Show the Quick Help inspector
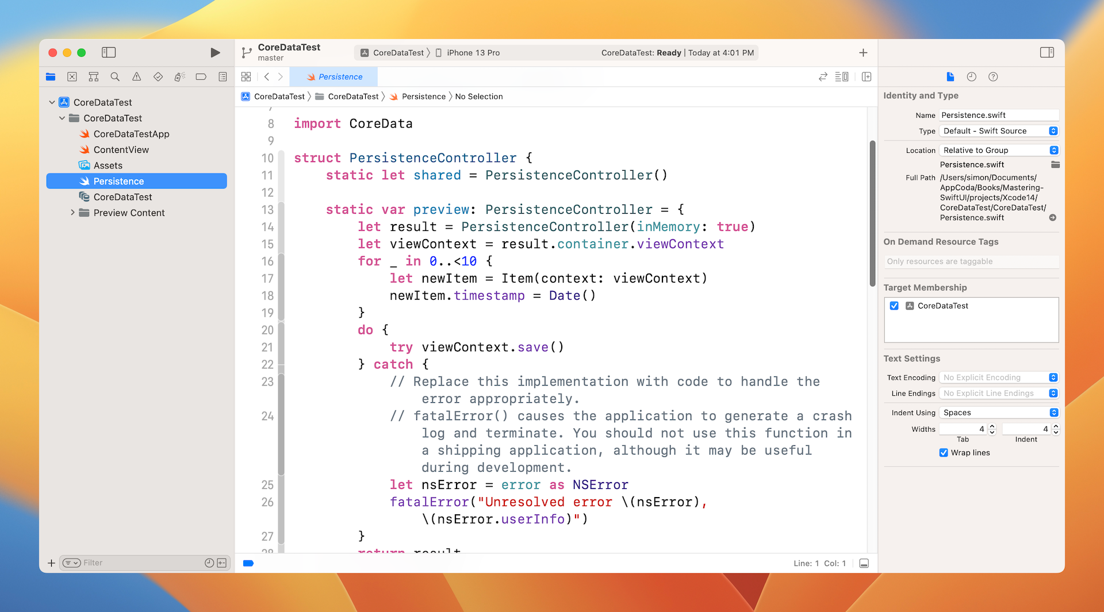The image size is (1104, 612). (993, 76)
